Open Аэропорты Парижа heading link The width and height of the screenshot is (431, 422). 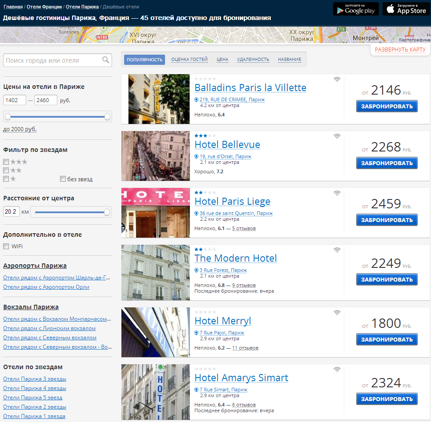pos(35,266)
